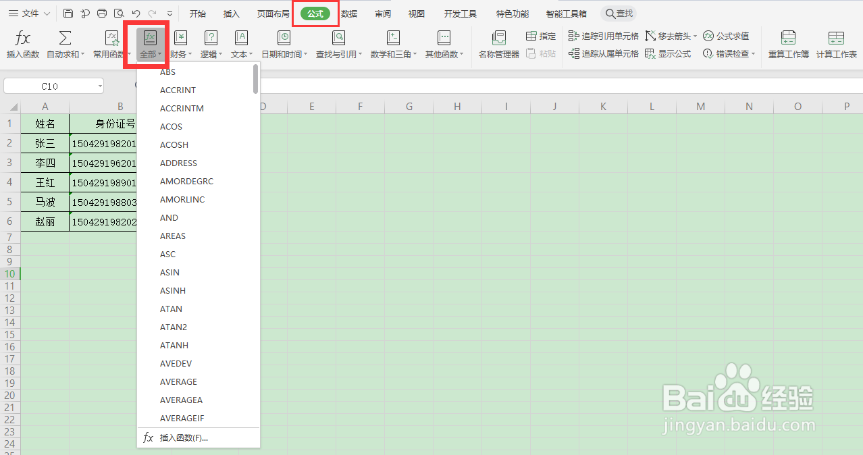Click Evaluate Formula (公式求值)

point(726,36)
